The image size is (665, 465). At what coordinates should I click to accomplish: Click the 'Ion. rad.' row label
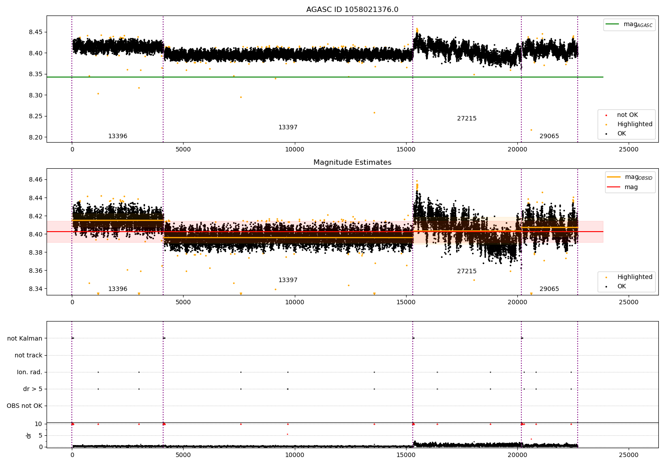[30, 372]
